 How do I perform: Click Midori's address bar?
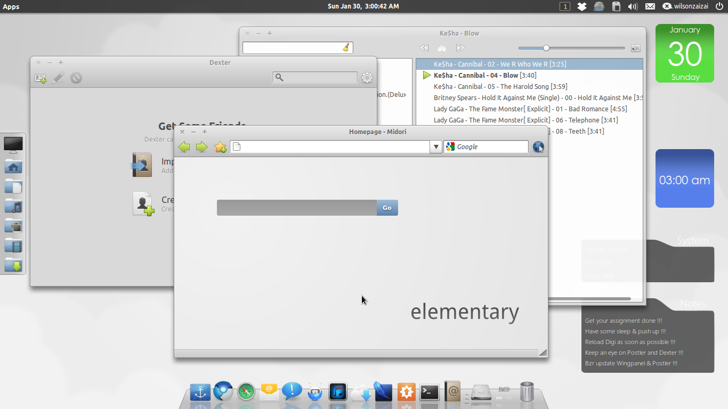point(330,147)
